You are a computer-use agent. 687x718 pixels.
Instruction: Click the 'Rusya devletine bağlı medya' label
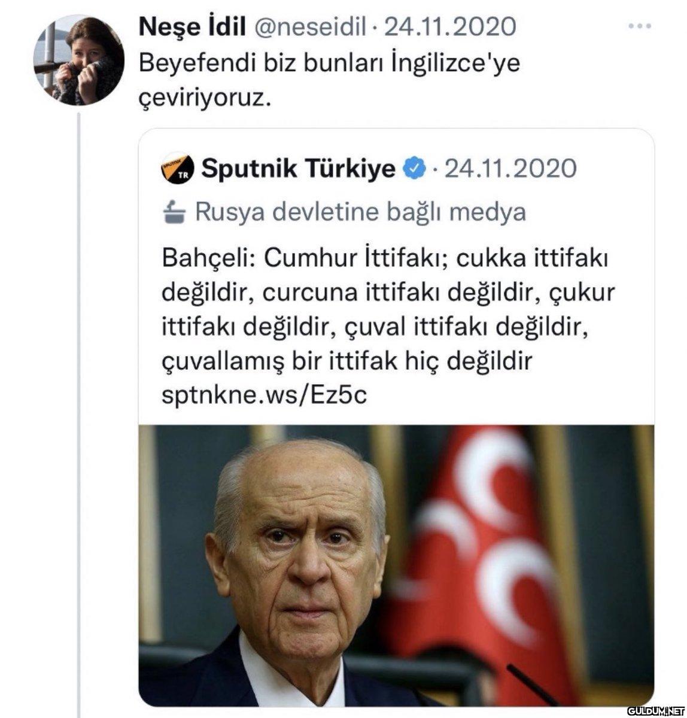coord(361,212)
